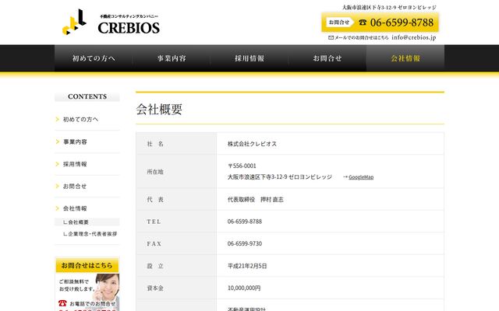Select the highlighted 会社情報 navigation tab
The height and width of the screenshot is (311, 499).
(405, 58)
